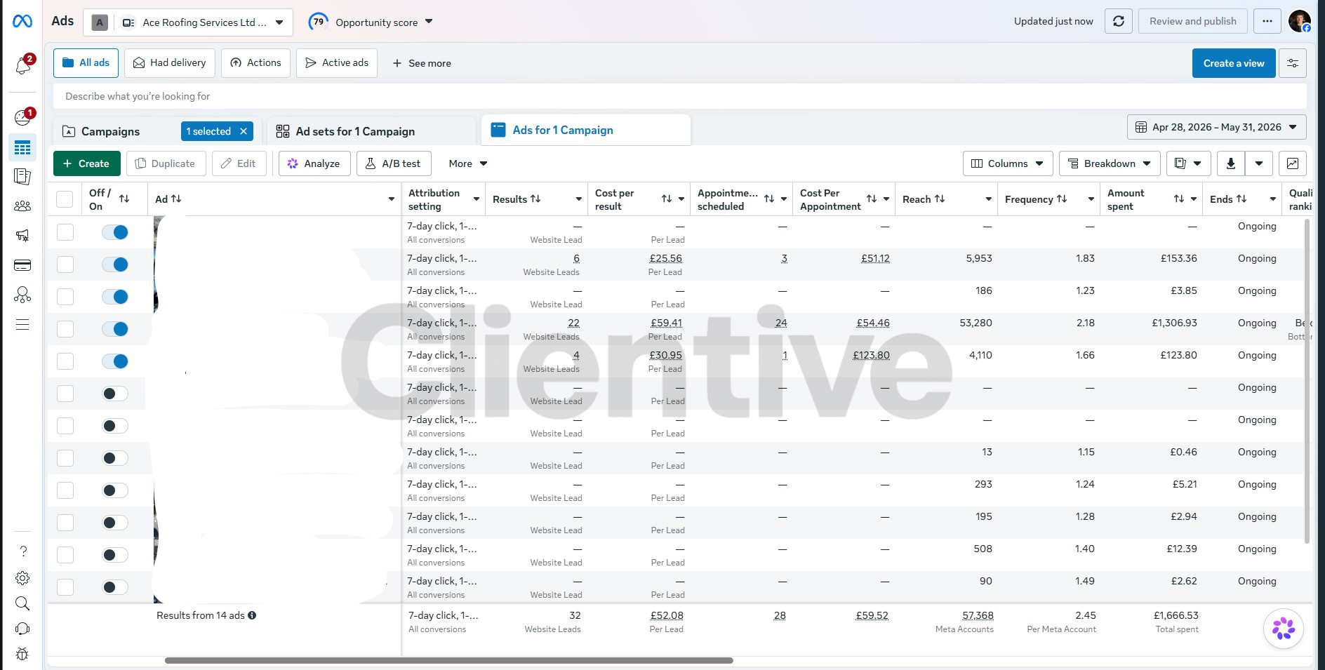
Task: Open the date range Apr 28 – May 31 picker
Action: (1217, 127)
